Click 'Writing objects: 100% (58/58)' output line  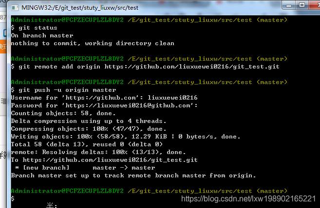126,137
